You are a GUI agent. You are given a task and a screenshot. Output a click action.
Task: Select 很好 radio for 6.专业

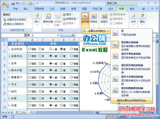(30, 84)
